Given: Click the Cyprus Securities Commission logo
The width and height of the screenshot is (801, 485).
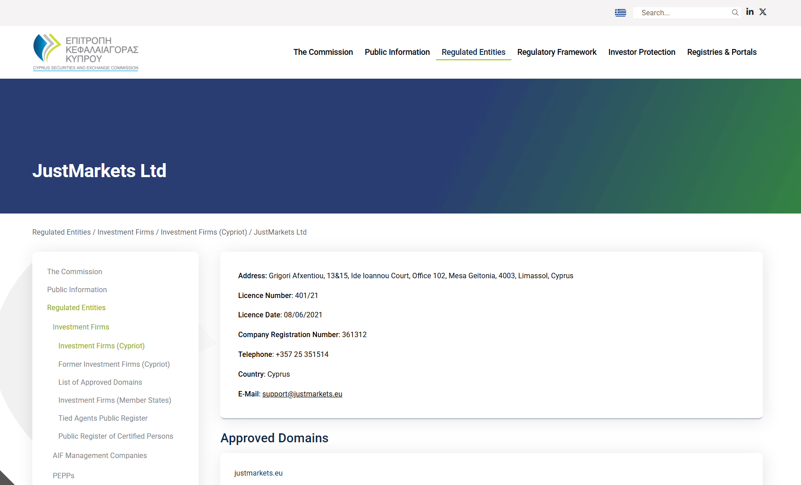Looking at the screenshot, I should 85,52.
